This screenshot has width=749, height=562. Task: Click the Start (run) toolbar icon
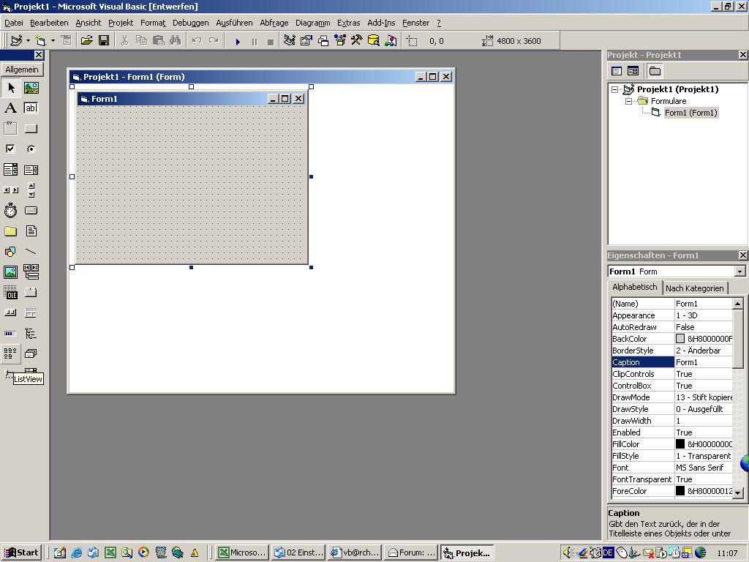tap(238, 42)
